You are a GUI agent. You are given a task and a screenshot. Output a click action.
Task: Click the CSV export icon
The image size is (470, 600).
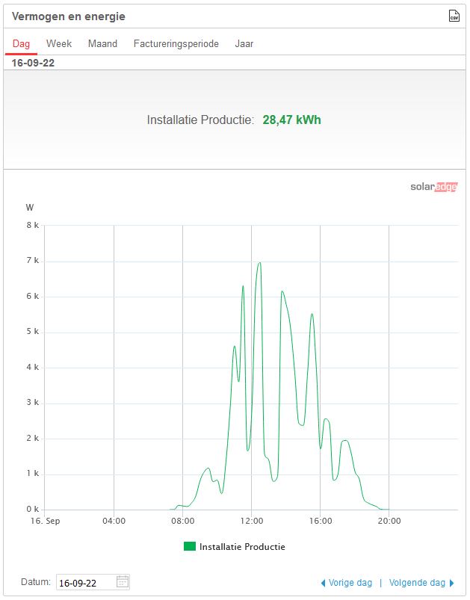(454, 16)
